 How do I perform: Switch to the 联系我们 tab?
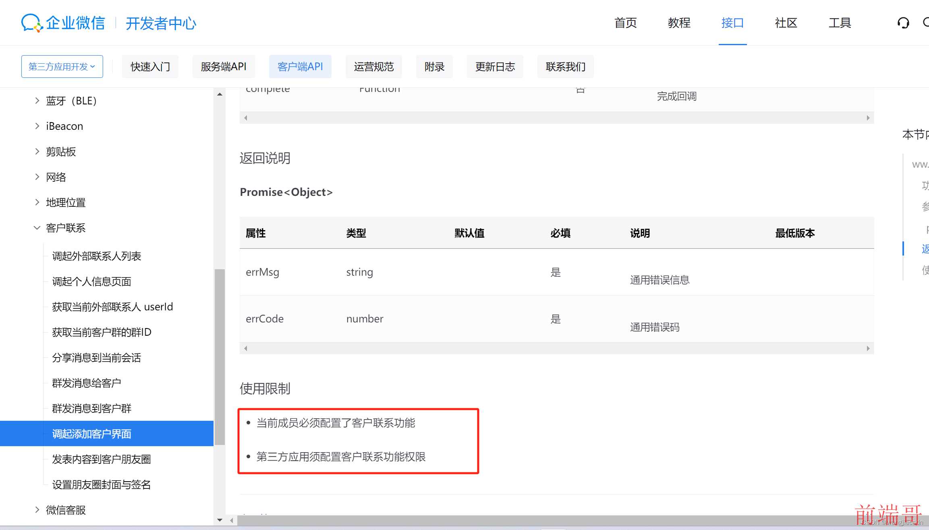[x=566, y=67]
